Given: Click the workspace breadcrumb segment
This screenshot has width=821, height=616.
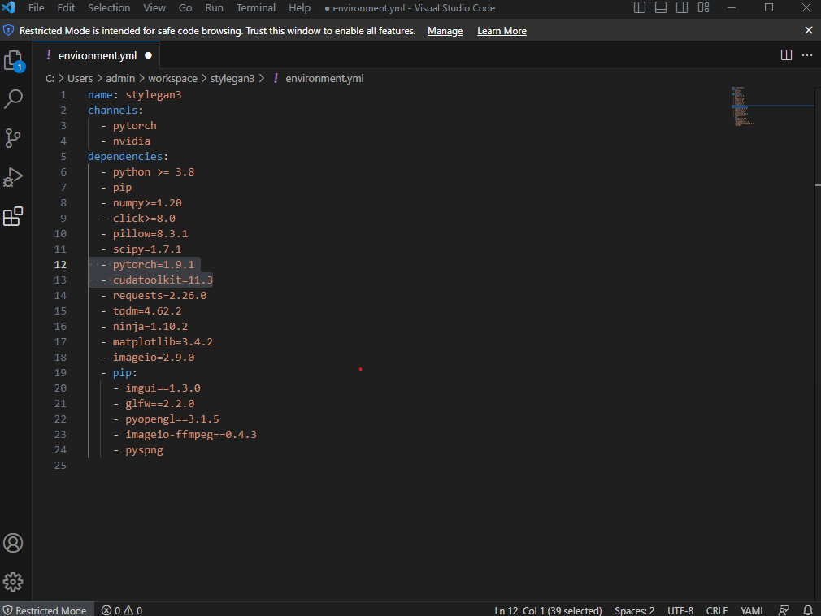Looking at the screenshot, I should pos(173,79).
